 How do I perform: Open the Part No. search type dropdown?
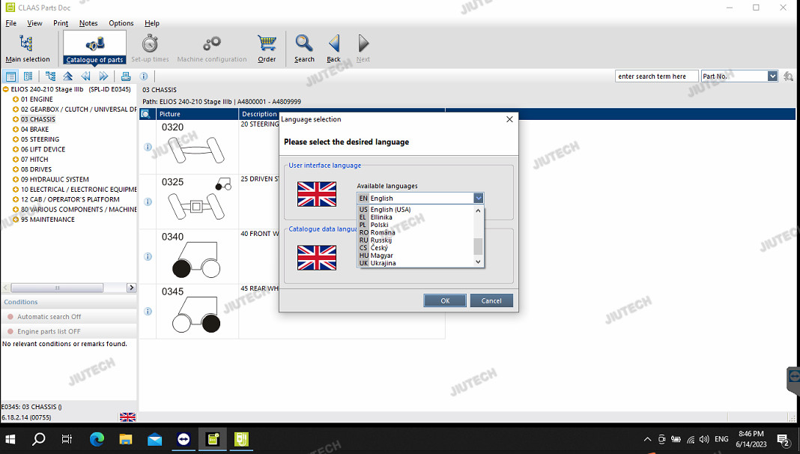pyautogui.click(x=772, y=76)
